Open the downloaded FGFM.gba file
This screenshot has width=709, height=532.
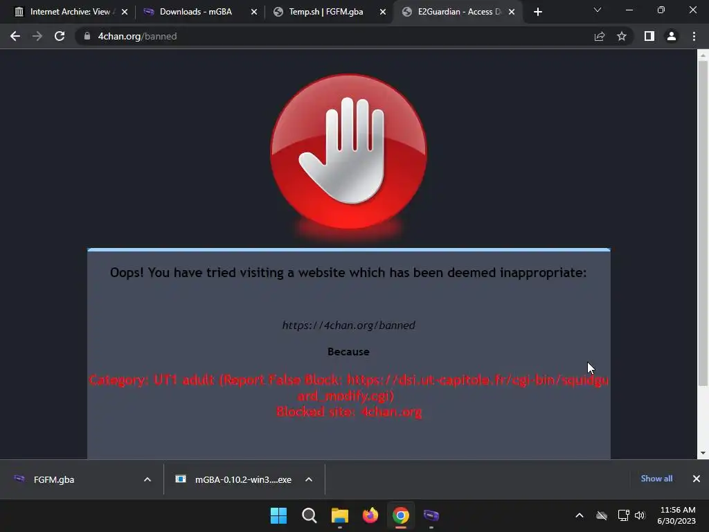(54, 479)
